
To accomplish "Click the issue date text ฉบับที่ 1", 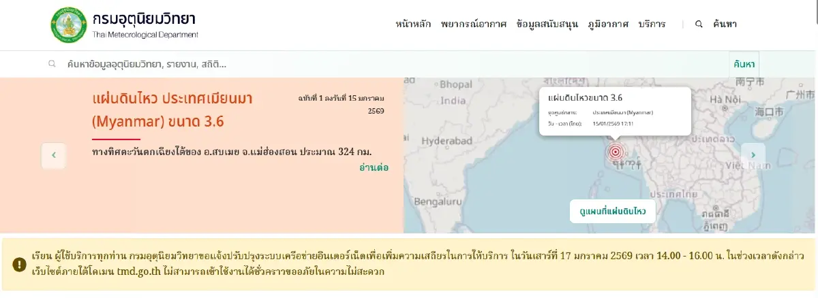I will click(342, 104).
